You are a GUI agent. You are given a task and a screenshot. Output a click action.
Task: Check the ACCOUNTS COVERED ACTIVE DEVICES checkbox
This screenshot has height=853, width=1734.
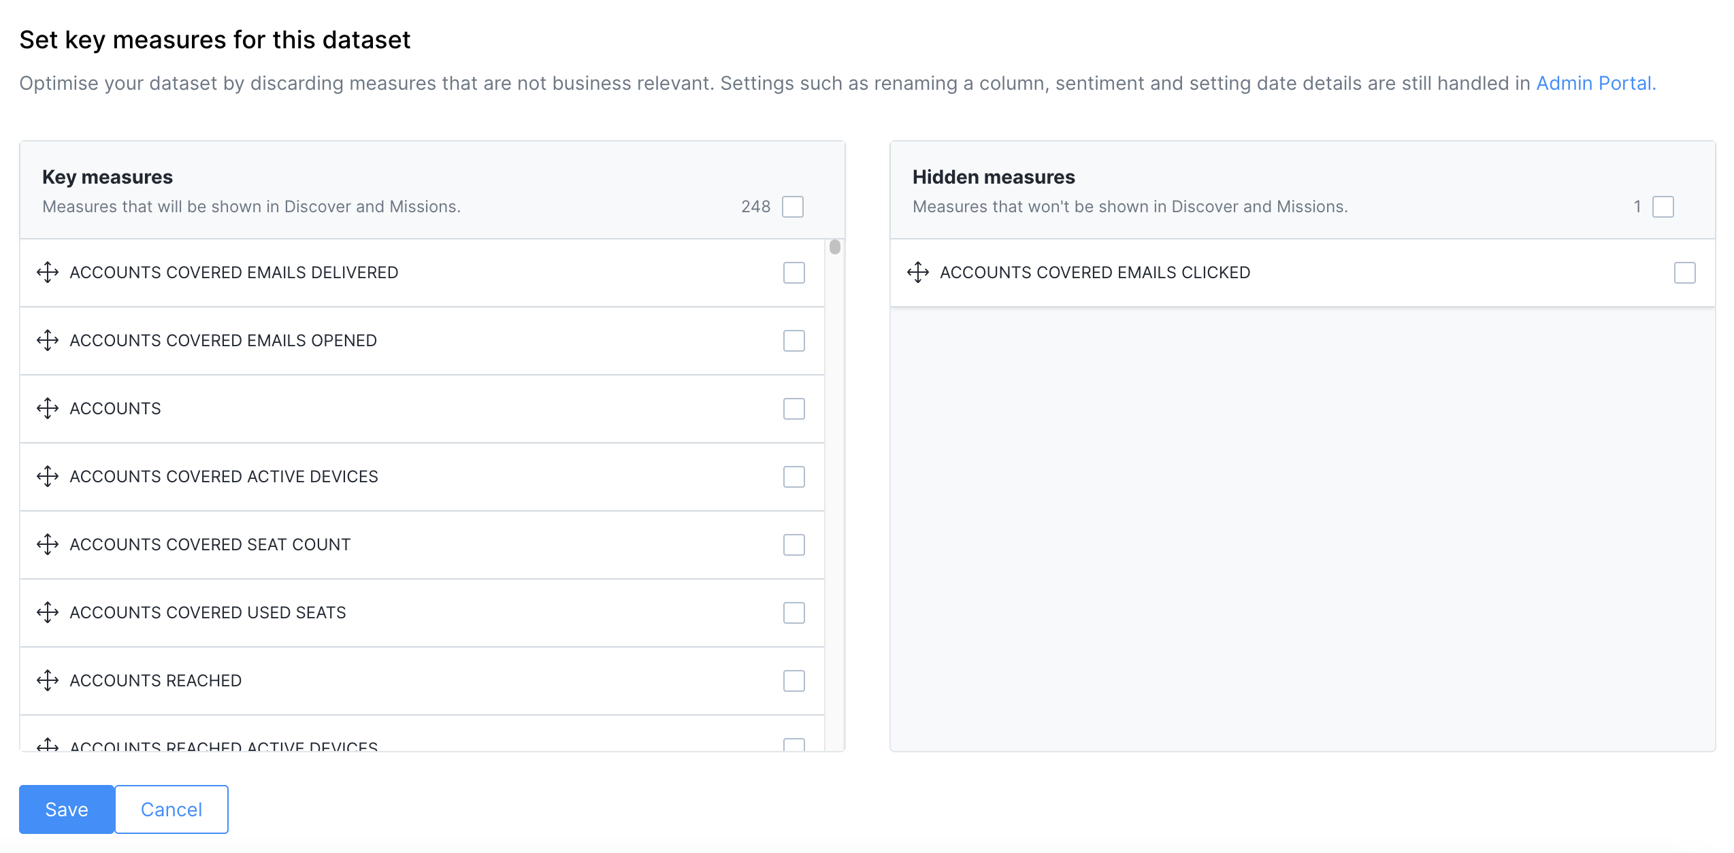[x=794, y=477]
